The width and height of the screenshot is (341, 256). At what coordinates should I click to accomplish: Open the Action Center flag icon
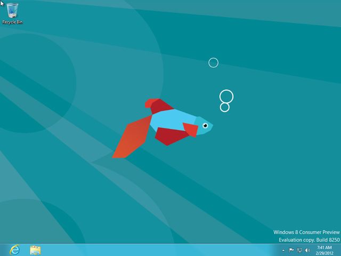(x=291, y=250)
